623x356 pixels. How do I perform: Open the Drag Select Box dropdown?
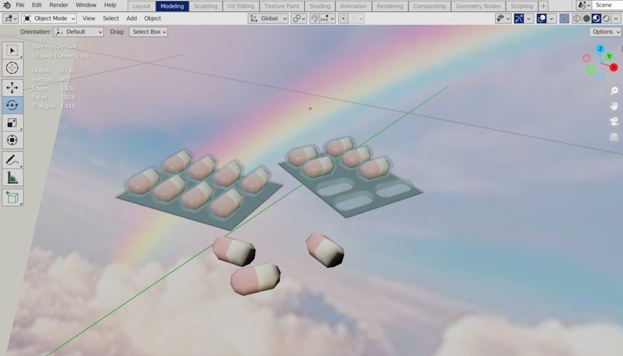[148, 32]
